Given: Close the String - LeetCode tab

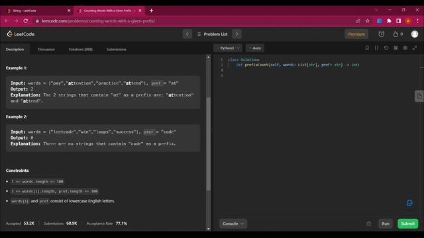Looking at the screenshot, I should coord(69,11).
